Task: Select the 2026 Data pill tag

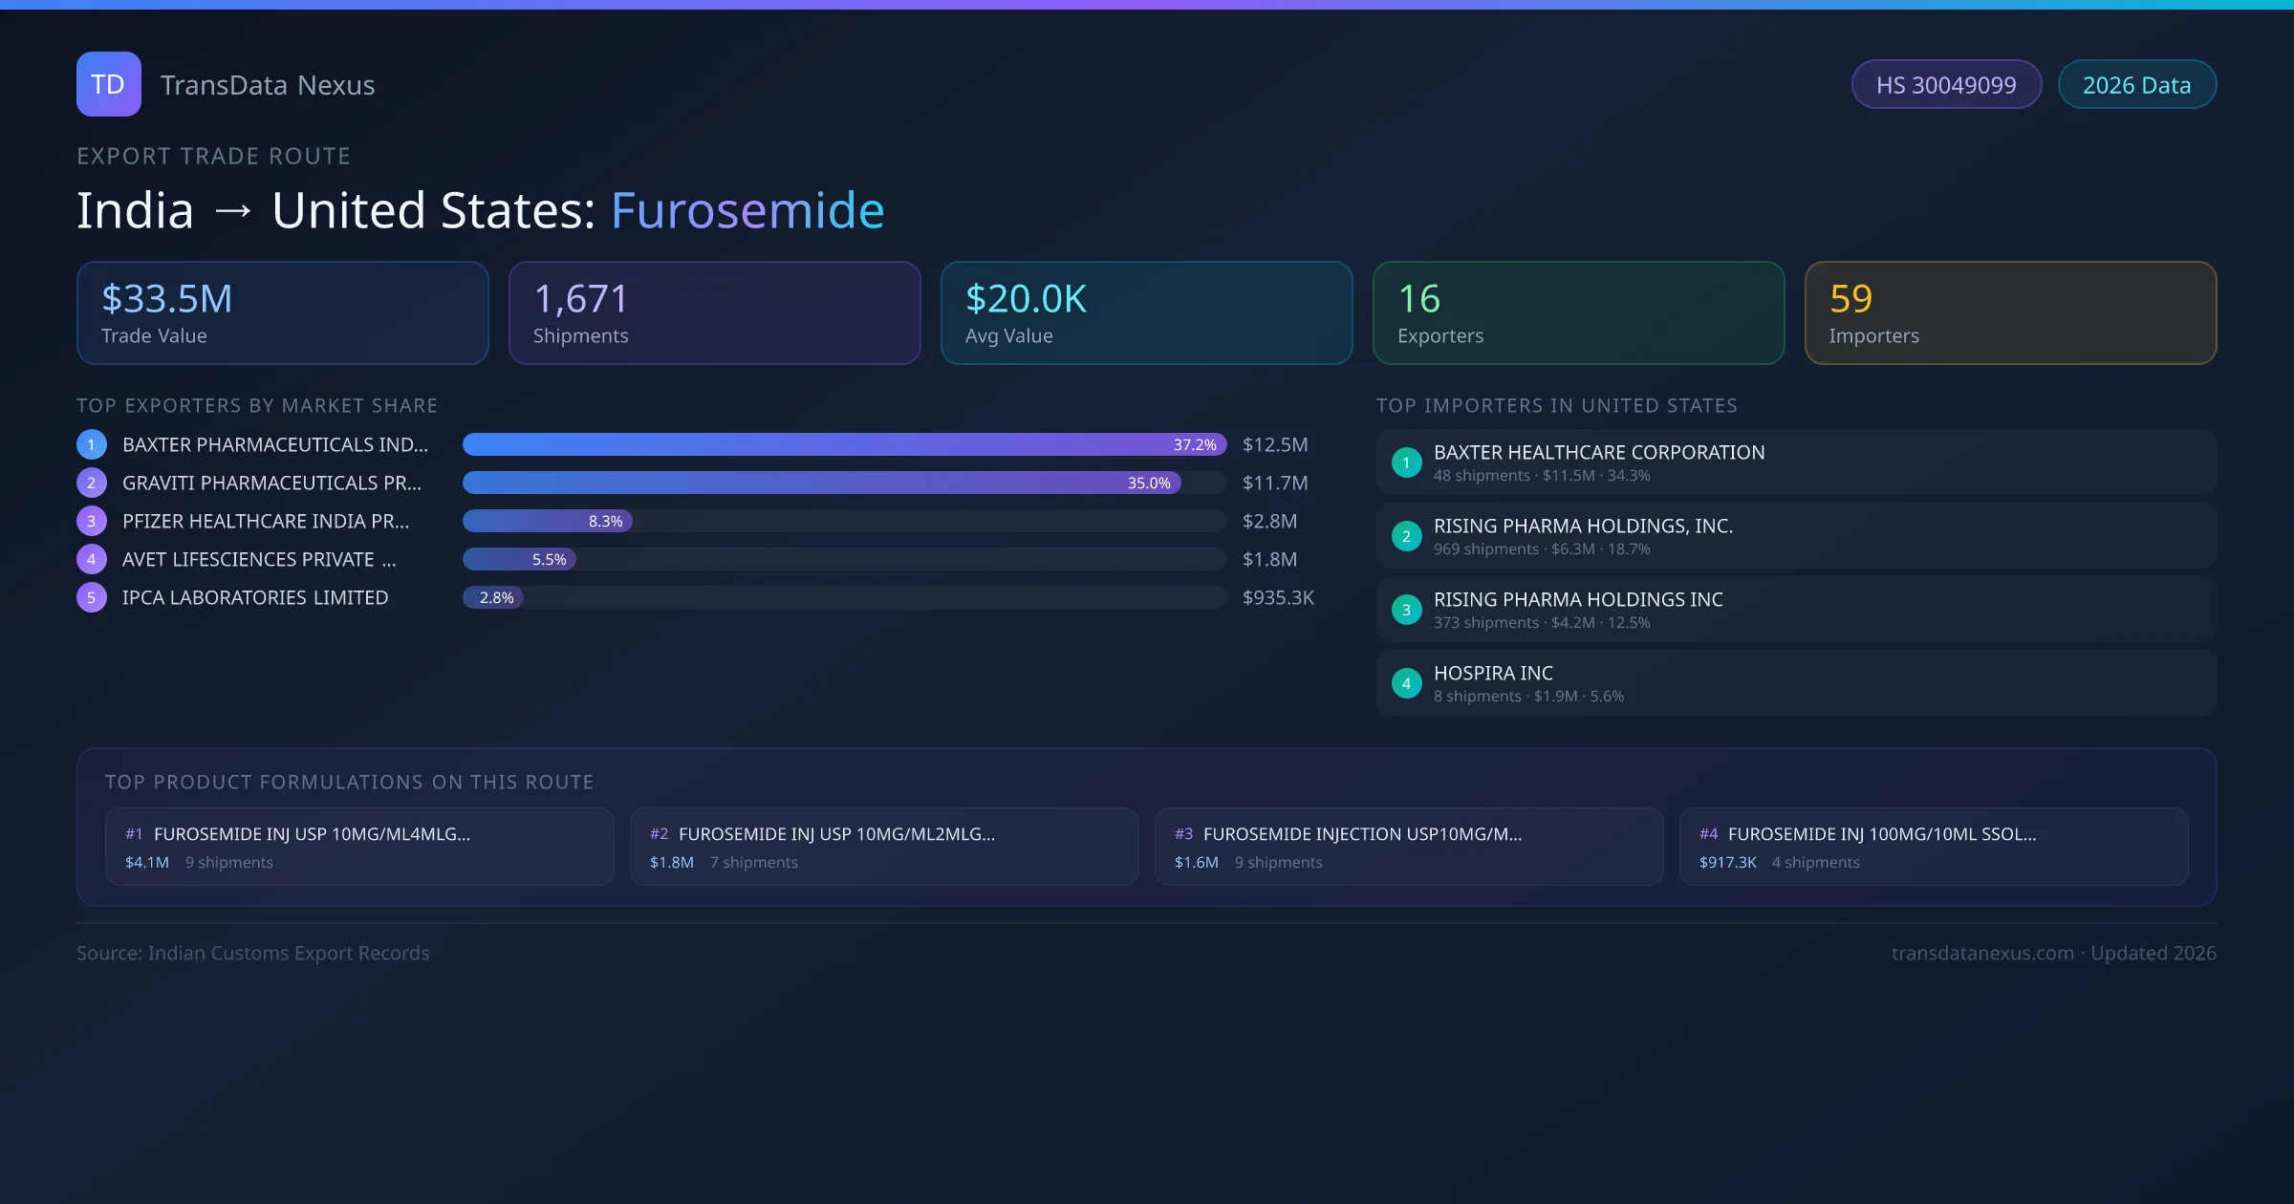Action: [x=2136, y=85]
